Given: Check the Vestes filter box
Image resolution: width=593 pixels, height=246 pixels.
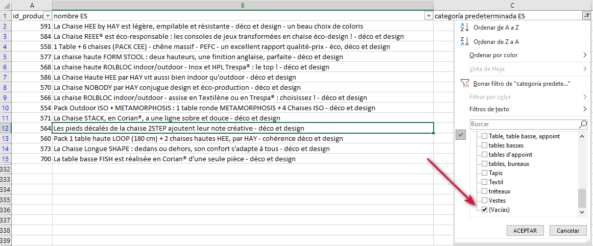Looking at the screenshot, I should tap(484, 200).
